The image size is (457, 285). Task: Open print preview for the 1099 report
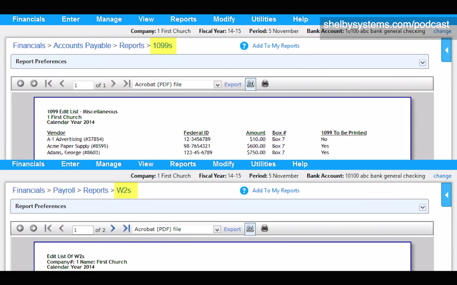coord(250,84)
